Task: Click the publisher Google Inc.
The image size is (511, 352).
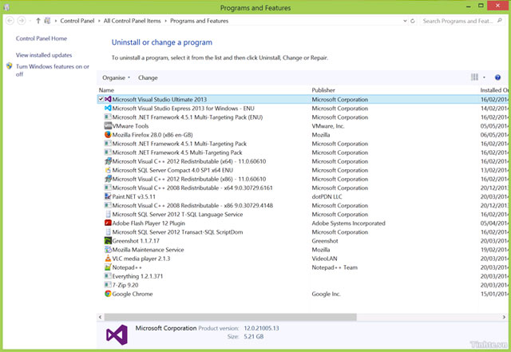Action: pyautogui.click(x=326, y=294)
